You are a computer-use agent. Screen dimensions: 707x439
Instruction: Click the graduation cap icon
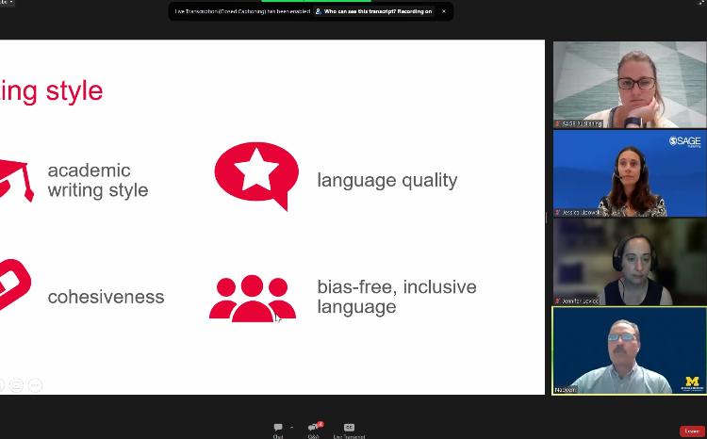[15, 179]
